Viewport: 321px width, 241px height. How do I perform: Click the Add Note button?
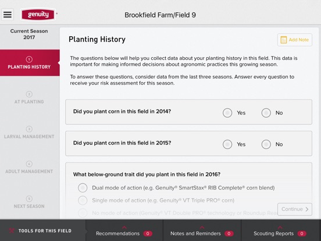click(x=295, y=40)
